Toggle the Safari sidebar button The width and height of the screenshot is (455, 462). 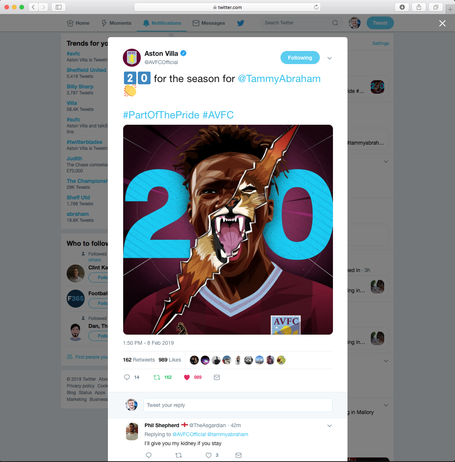click(x=58, y=7)
